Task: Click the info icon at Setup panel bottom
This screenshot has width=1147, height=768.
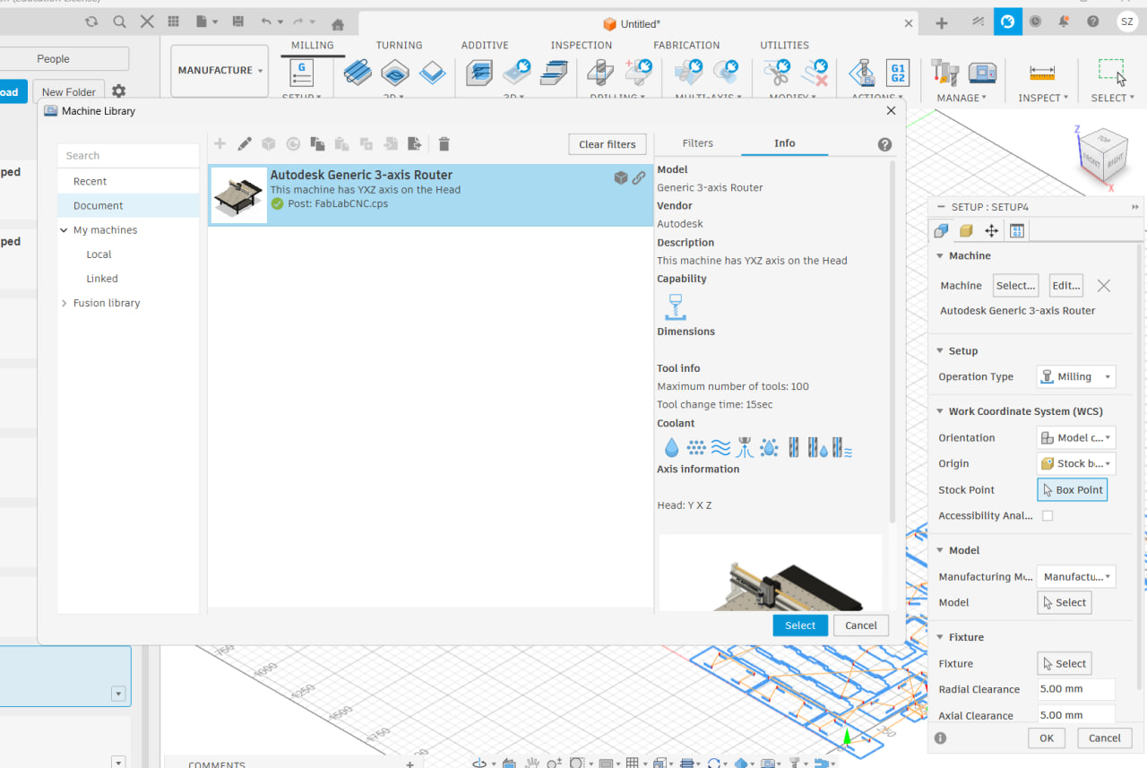Action: tap(940, 738)
